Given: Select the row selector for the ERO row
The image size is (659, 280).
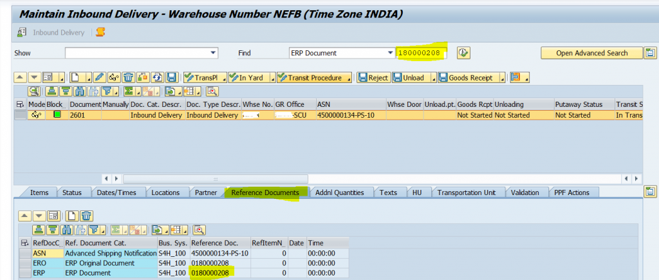Looking at the screenshot, I should click(x=26, y=263).
